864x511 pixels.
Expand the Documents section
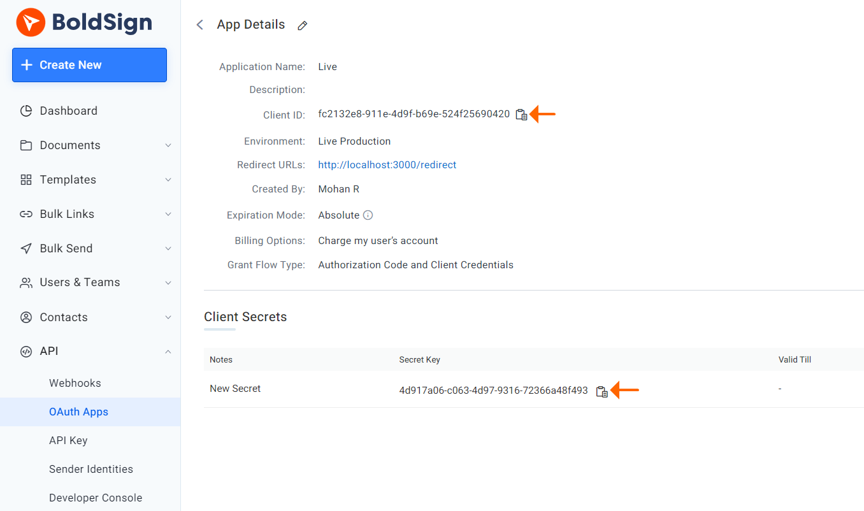[168, 145]
